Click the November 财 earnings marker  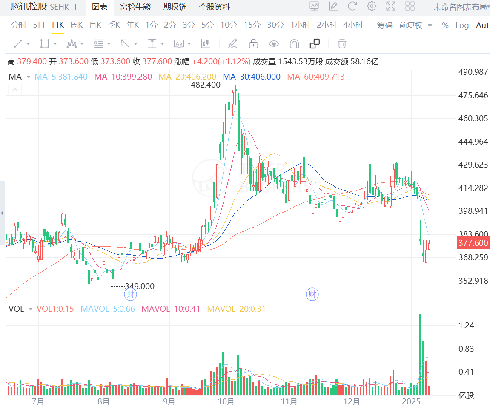[x=312, y=294]
